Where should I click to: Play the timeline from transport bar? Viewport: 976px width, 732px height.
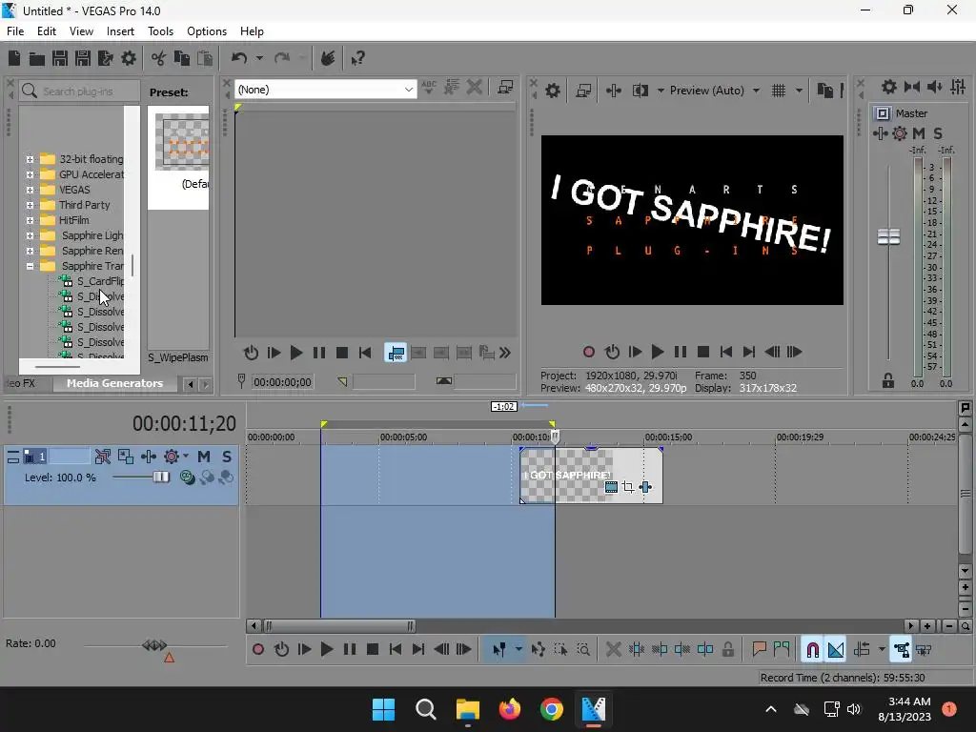(326, 650)
